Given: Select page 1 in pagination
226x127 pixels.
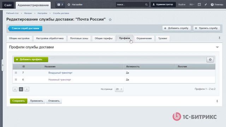Looking at the screenshot, I should coord(21,89).
